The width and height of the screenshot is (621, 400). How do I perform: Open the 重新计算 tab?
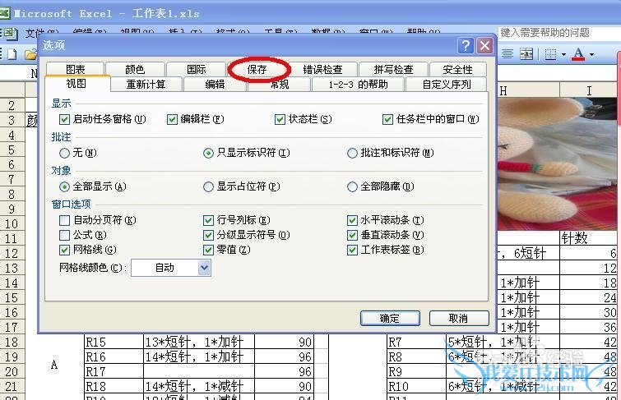(x=146, y=85)
